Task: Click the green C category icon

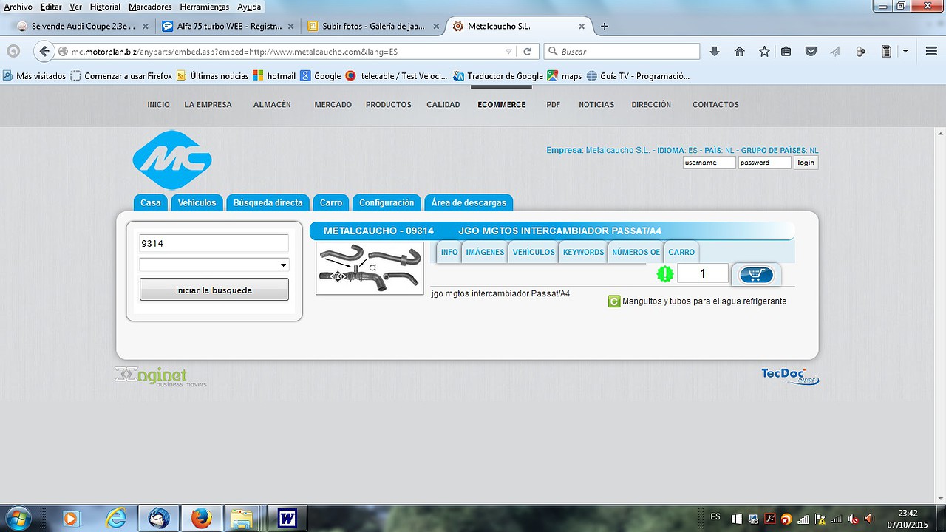Action: (x=613, y=301)
